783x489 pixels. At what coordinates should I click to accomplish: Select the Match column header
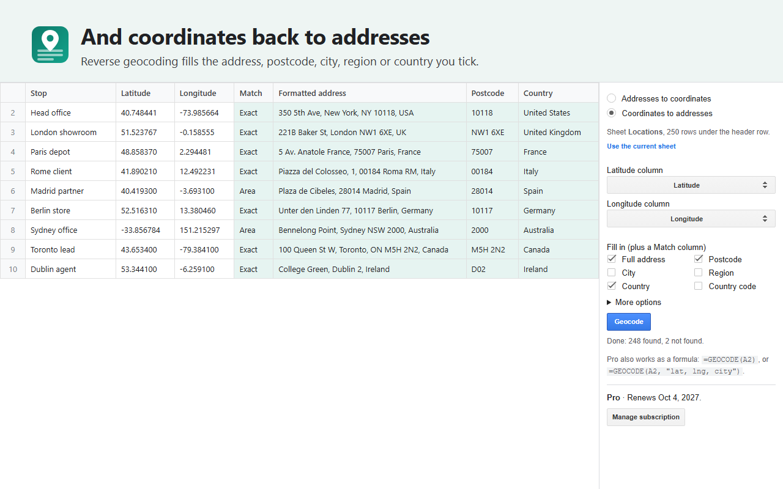pos(253,93)
